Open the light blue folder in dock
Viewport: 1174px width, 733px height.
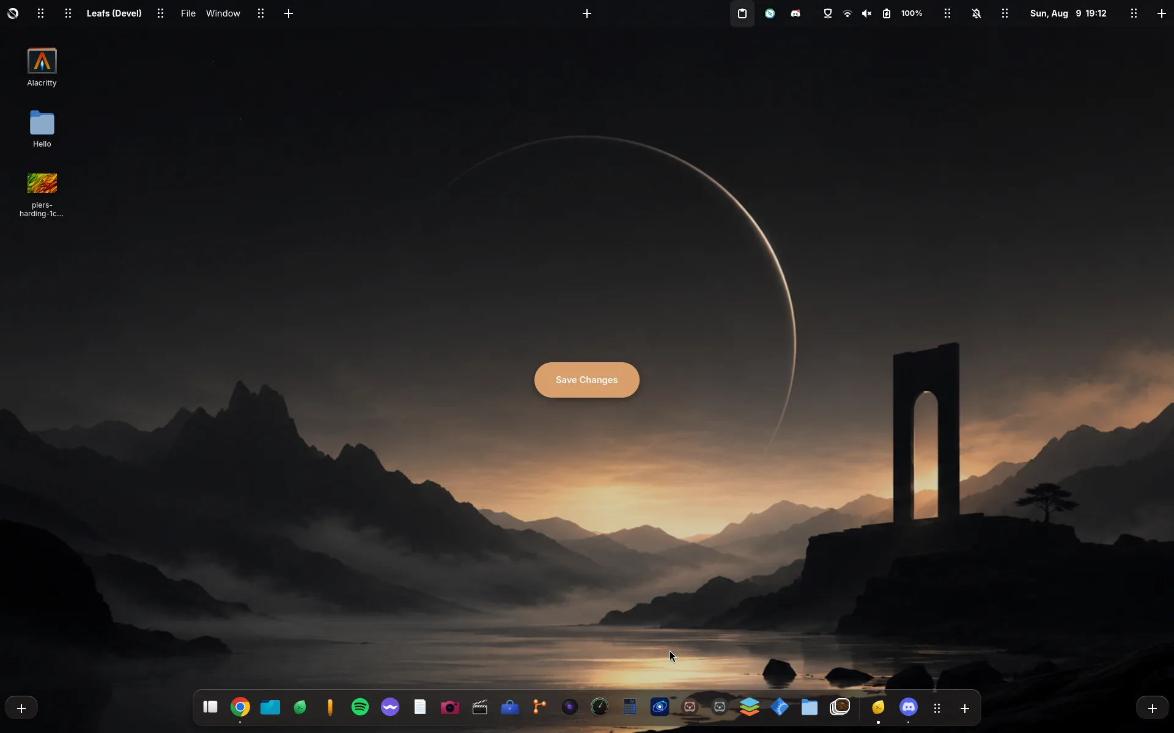(x=810, y=707)
